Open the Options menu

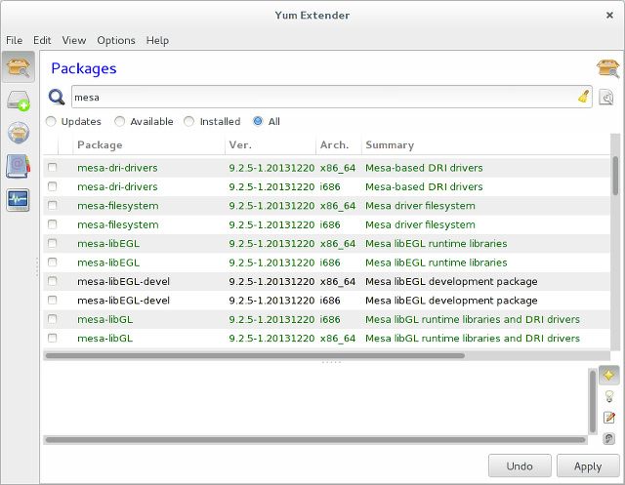pos(115,40)
